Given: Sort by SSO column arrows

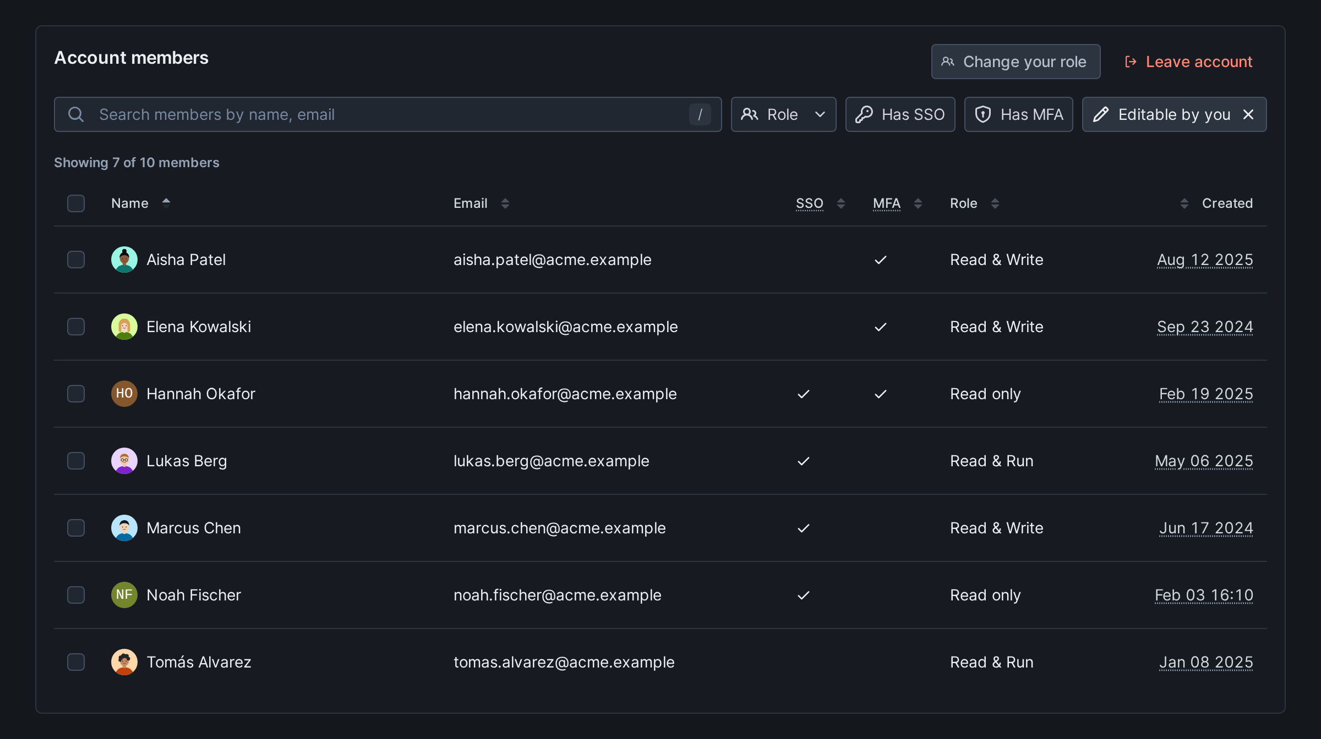Looking at the screenshot, I should click(x=841, y=203).
